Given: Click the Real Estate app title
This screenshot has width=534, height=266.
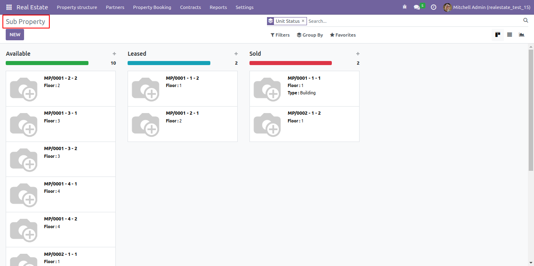Looking at the screenshot, I should [32, 7].
